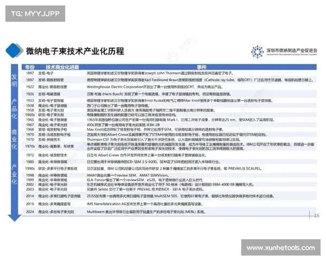Click the 商业化-多束掩膜直写 cell
This screenshot has height=261, width=326.
pos(54,204)
